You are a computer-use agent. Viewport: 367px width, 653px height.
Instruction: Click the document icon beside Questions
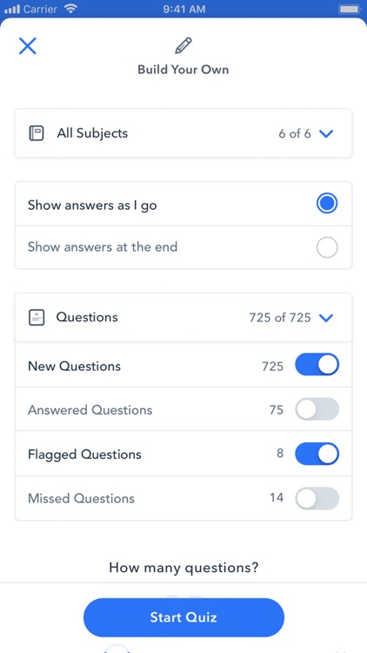[x=37, y=318]
